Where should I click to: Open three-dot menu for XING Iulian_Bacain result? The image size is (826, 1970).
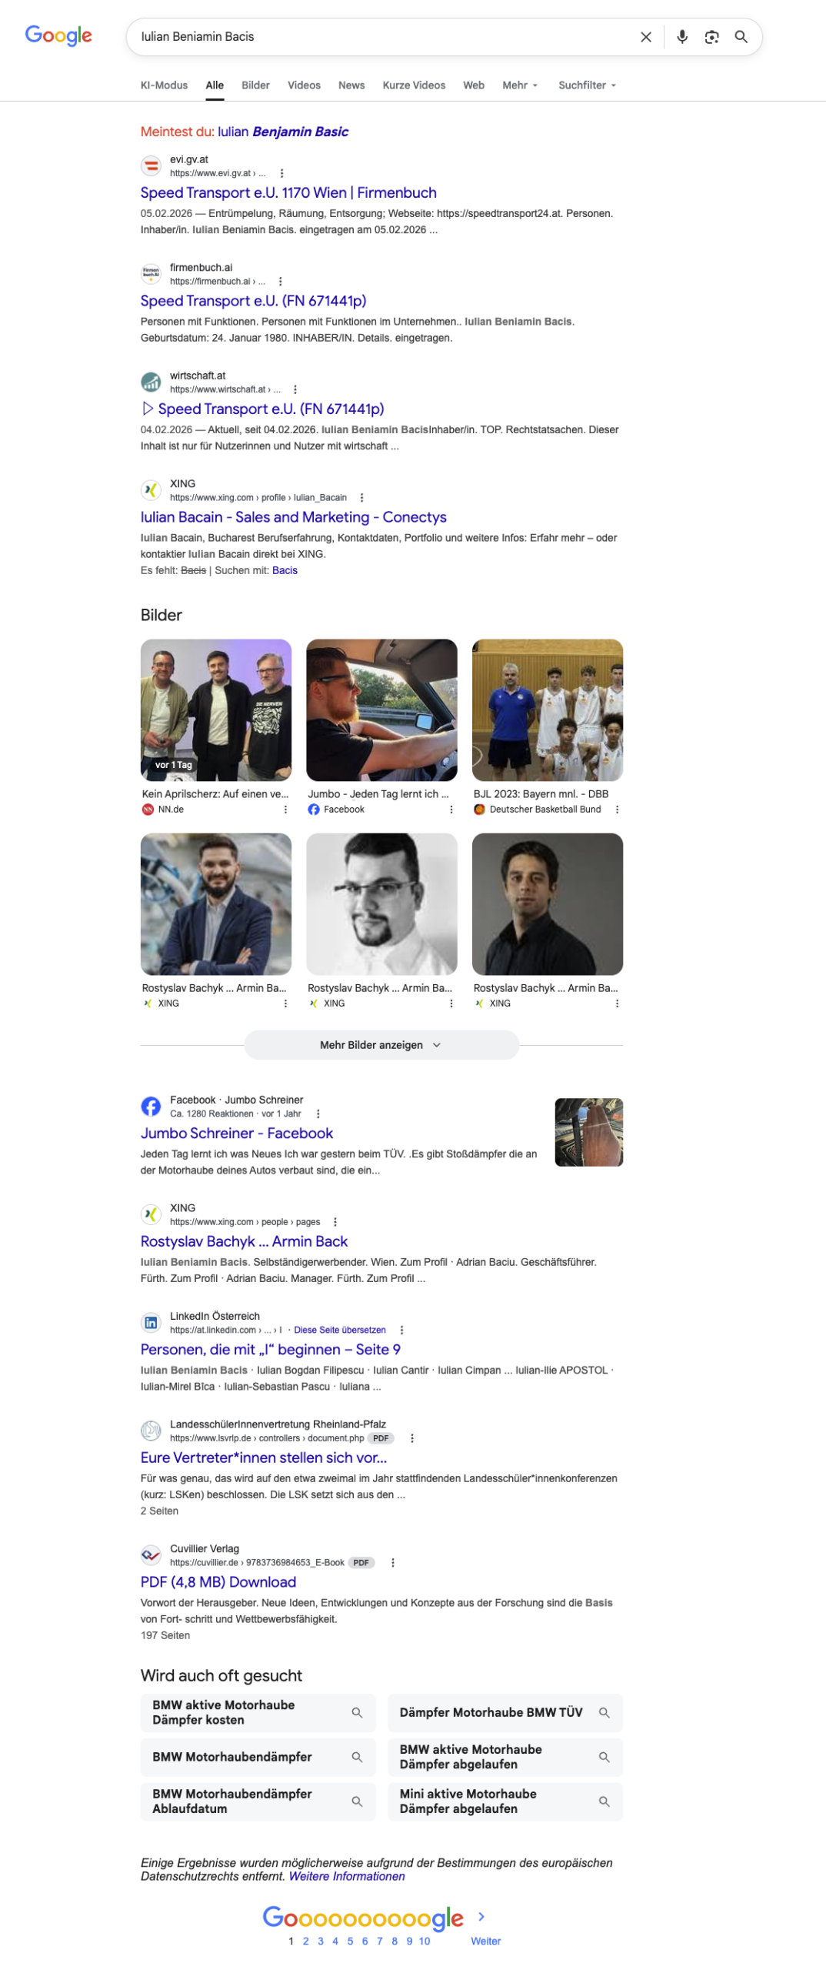(x=361, y=498)
